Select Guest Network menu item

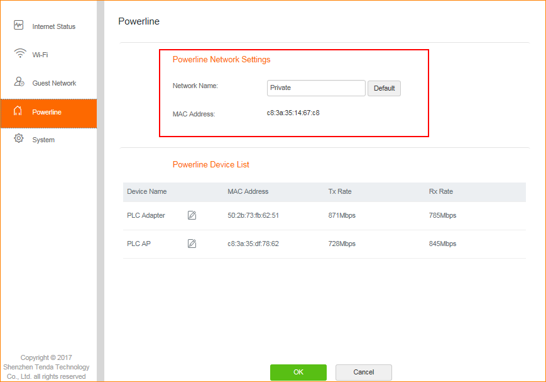click(x=54, y=83)
